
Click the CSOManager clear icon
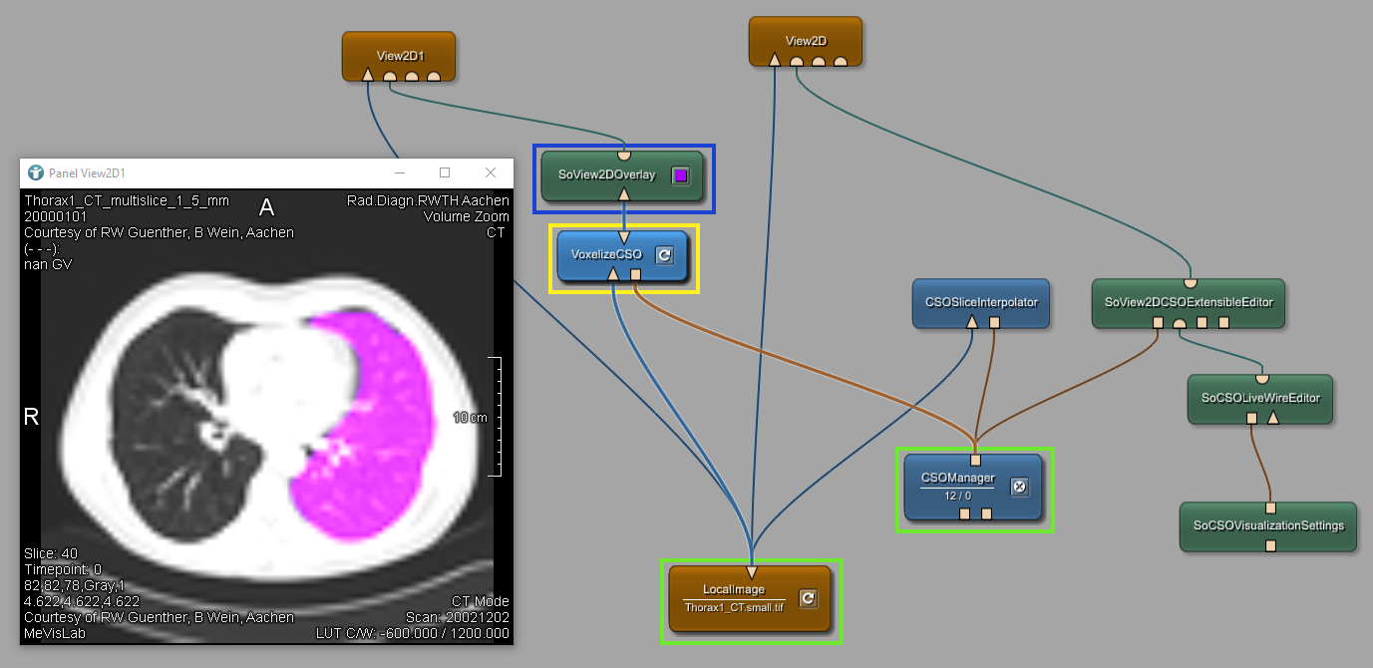(x=1019, y=487)
